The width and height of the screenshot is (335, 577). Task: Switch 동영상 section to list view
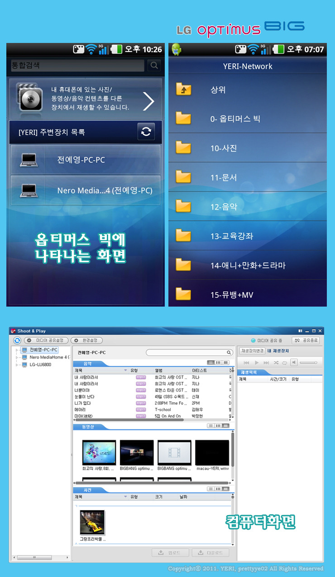pyautogui.click(x=211, y=426)
